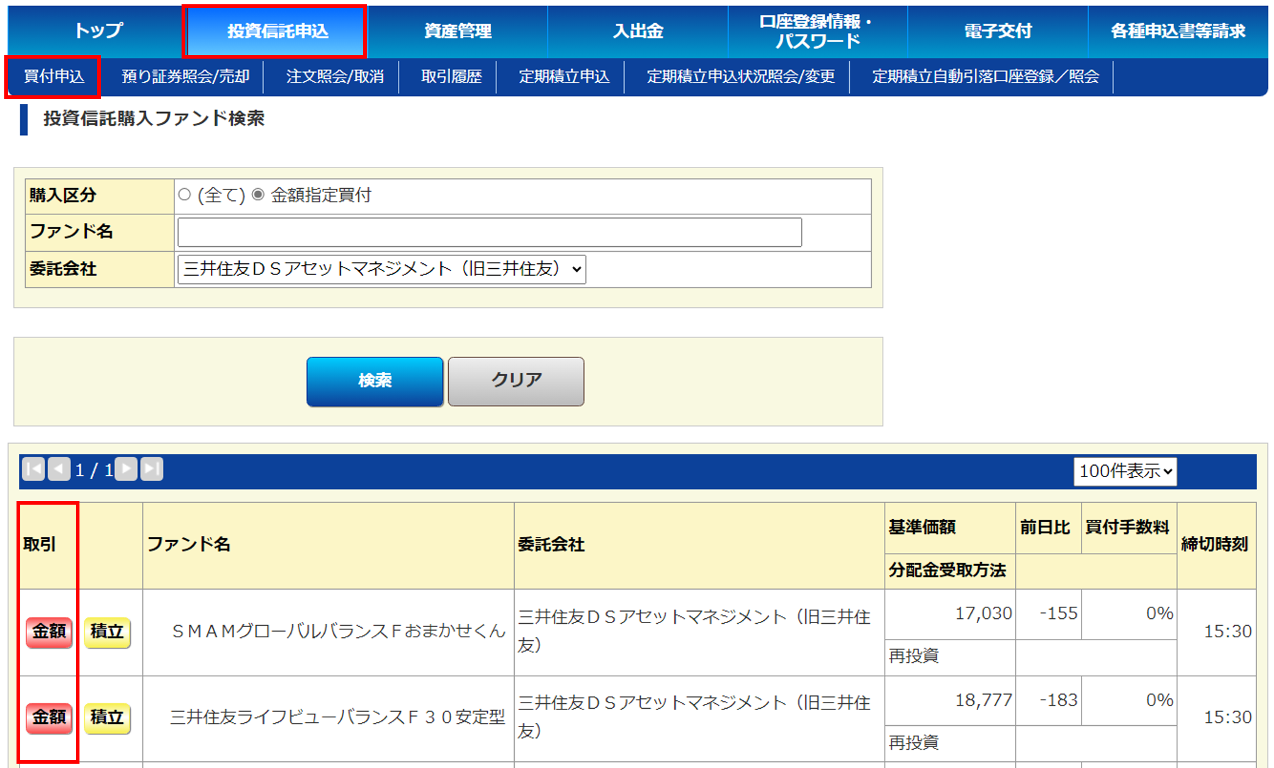Click 0% fee in the ライフビュー row
This screenshot has height=768, width=1274.
1159,700
